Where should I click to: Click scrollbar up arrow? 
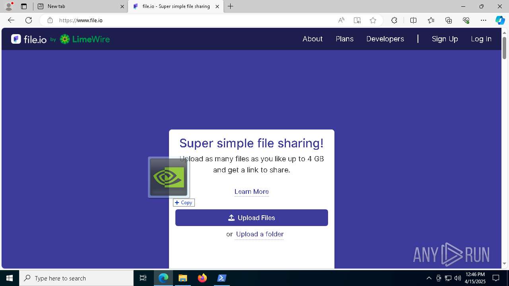click(x=505, y=32)
